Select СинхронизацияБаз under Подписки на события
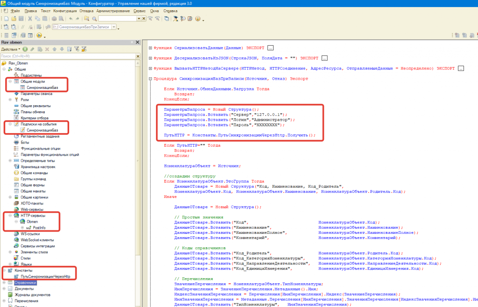Image resolution: width=478 pixels, height=307 pixels. tap(42, 130)
